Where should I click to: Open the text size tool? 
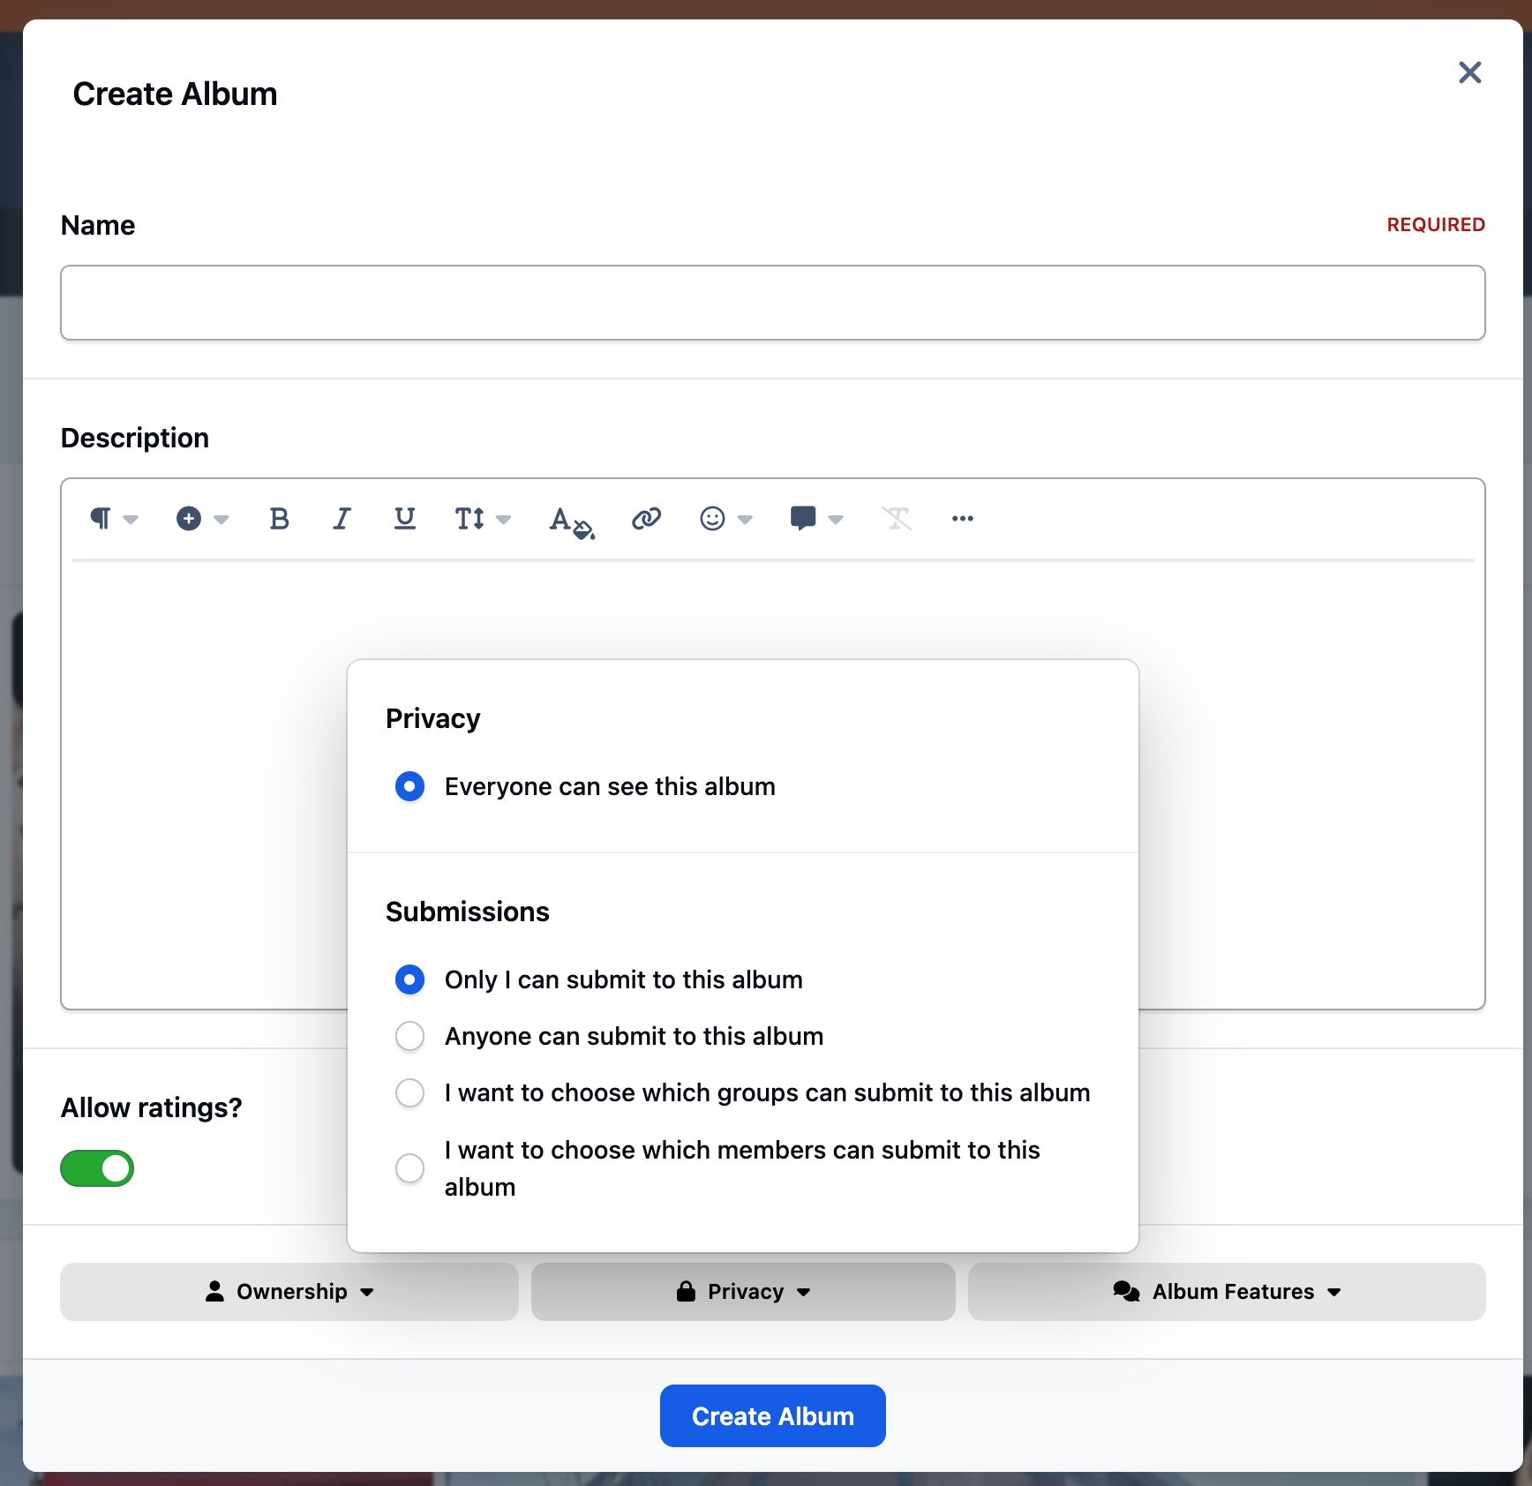[x=469, y=519]
